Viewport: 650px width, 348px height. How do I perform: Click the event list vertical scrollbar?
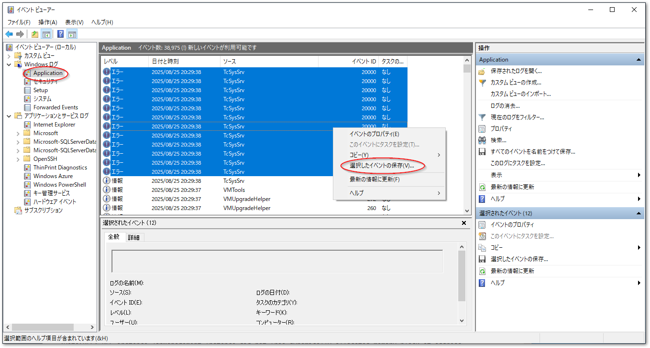click(467, 136)
